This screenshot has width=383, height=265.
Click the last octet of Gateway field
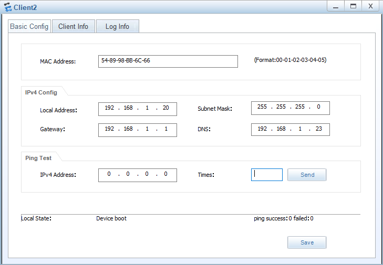165,129
